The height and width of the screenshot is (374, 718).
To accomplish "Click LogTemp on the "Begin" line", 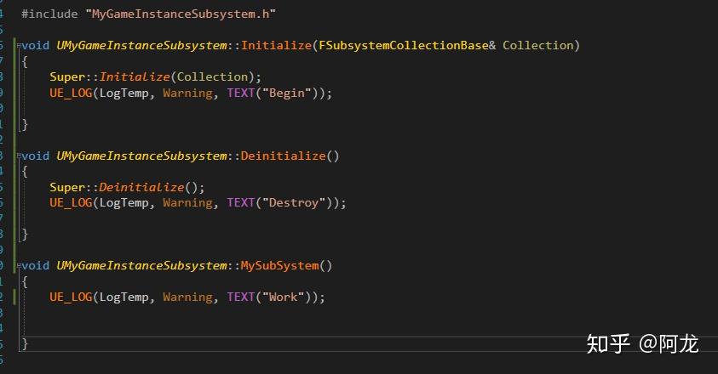I will click(x=124, y=93).
